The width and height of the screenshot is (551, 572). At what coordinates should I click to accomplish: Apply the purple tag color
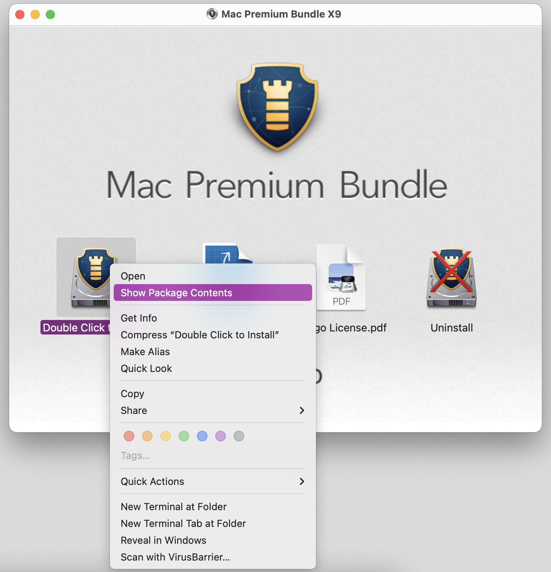point(221,436)
